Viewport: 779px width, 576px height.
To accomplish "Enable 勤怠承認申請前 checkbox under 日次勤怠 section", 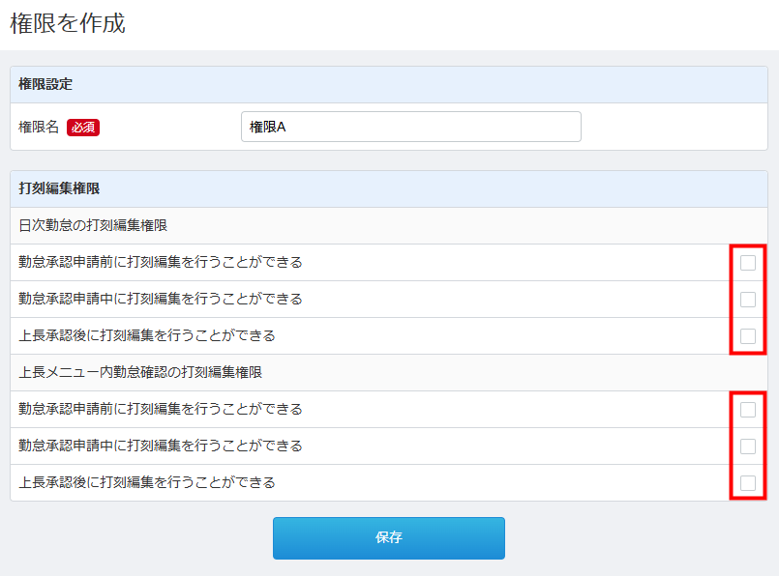I will [747, 263].
